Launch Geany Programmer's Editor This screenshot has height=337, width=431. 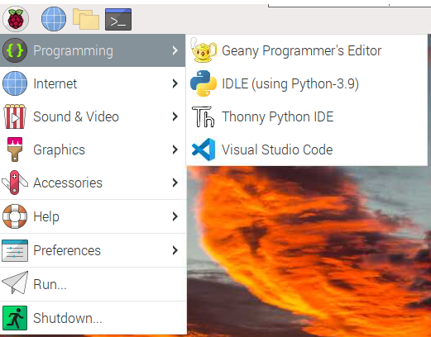pos(307,50)
